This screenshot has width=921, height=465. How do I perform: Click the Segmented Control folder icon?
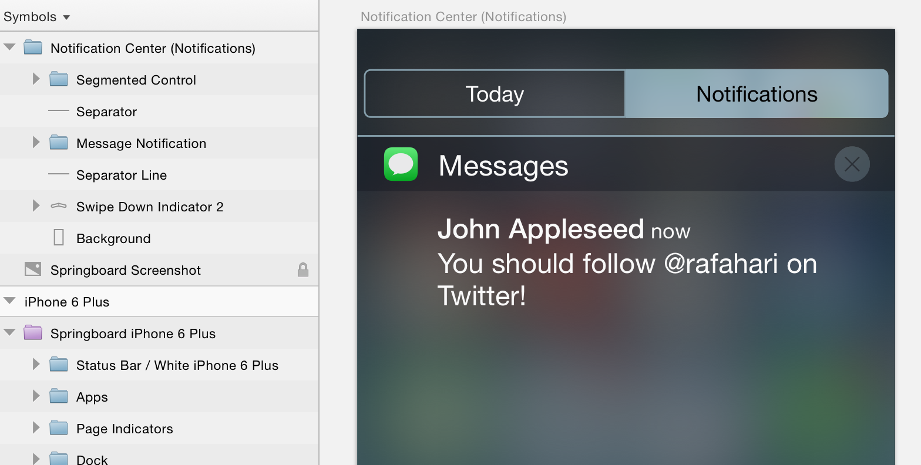click(59, 79)
